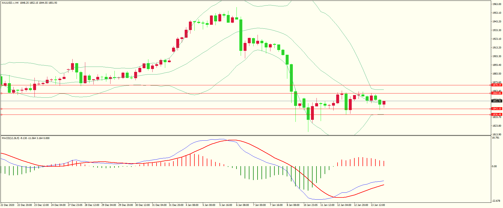Click the 1963.00 value on the price scale
503x208 pixels.
[497, 4]
